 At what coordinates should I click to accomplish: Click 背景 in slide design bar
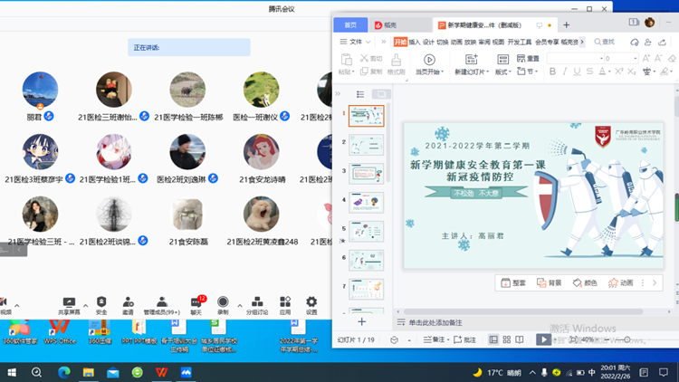tap(550, 282)
